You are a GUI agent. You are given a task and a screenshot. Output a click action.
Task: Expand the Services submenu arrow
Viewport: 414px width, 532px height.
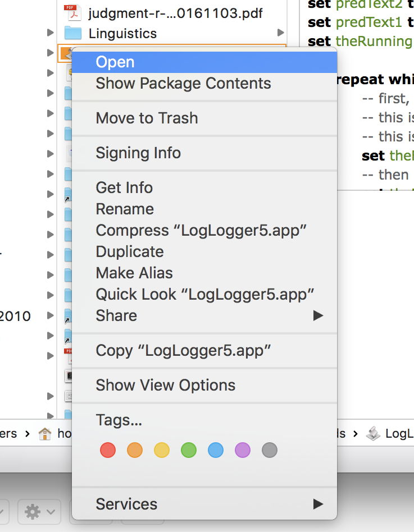coord(318,504)
